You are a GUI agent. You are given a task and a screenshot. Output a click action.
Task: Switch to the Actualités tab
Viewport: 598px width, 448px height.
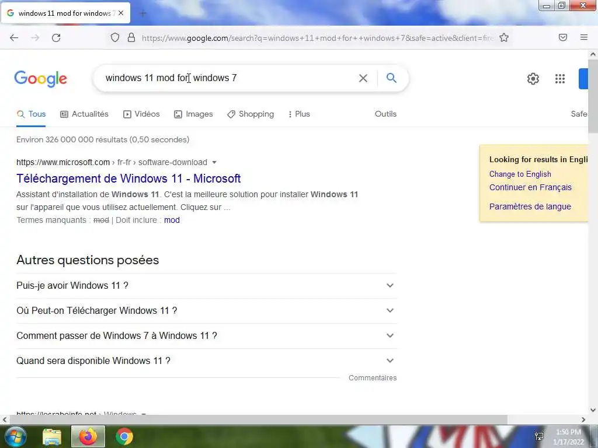[x=84, y=114]
